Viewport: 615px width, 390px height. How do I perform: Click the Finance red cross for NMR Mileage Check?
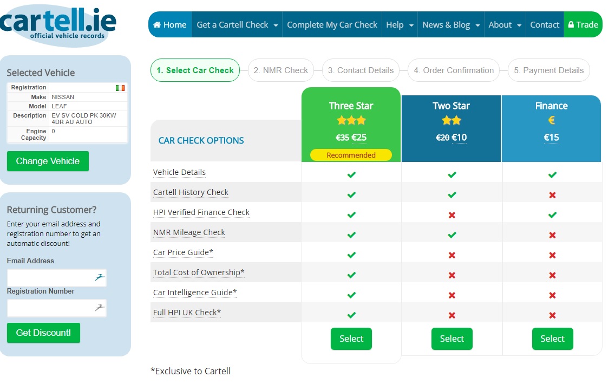(552, 235)
